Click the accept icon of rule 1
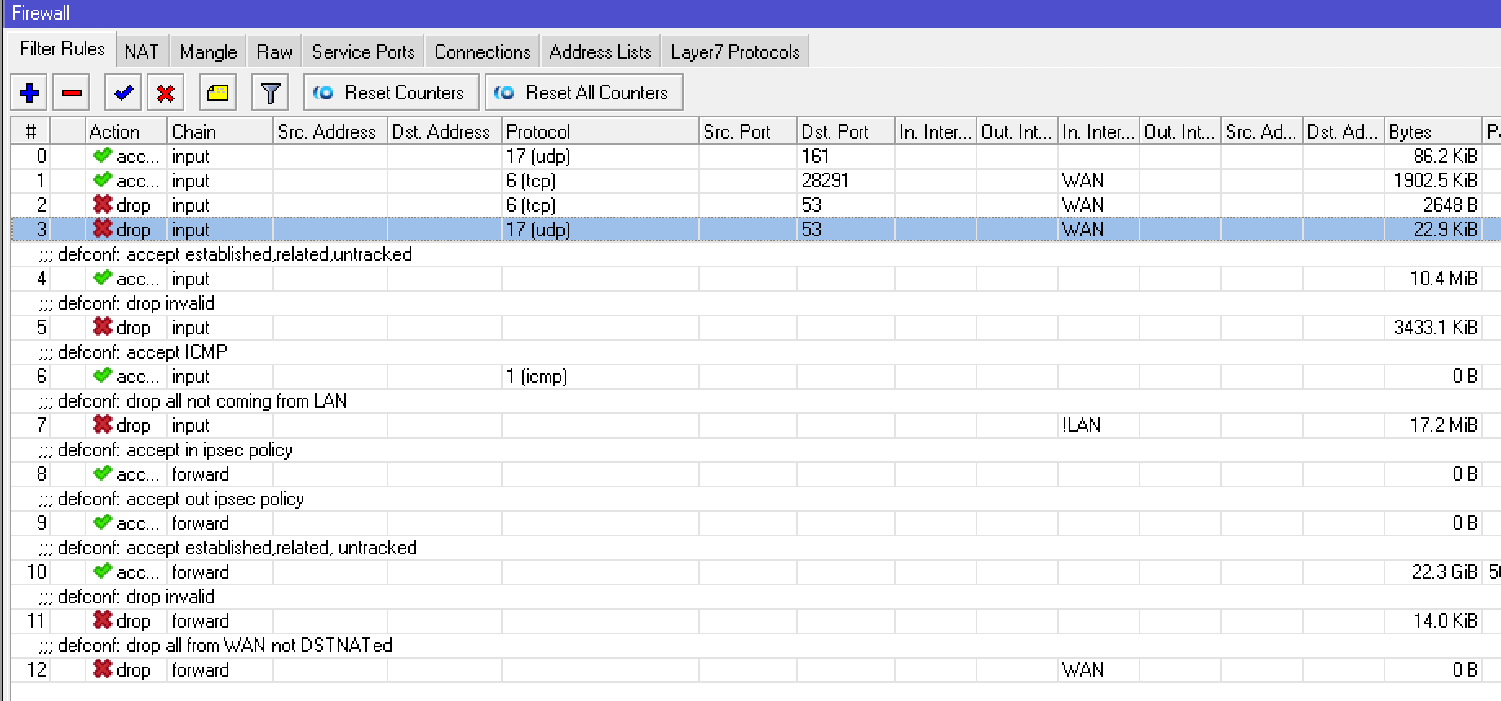The width and height of the screenshot is (1501, 701). [102, 180]
